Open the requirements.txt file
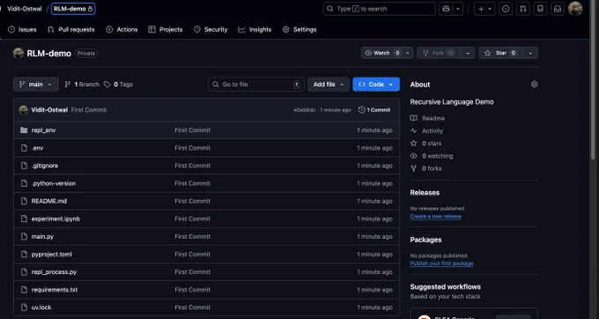 coord(55,290)
